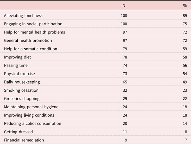Viewport: 191px width, 144px height.
Task: Click the Smoking cessation label
Action: click(21, 90)
